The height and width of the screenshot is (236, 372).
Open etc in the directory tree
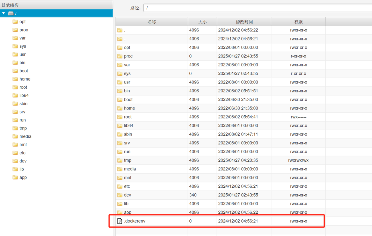tap(22, 153)
